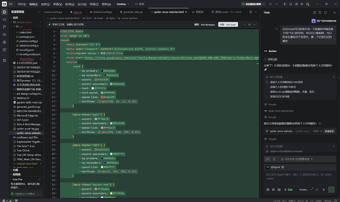This screenshot has height=202, width=340.
Task: Open chat history in TRAE panel
Action: coord(320,13)
